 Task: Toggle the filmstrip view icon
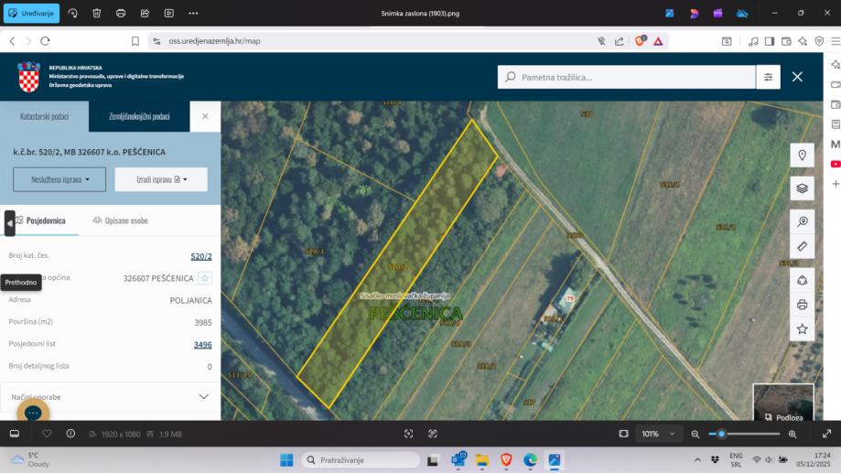pyautogui.click(x=15, y=434)
